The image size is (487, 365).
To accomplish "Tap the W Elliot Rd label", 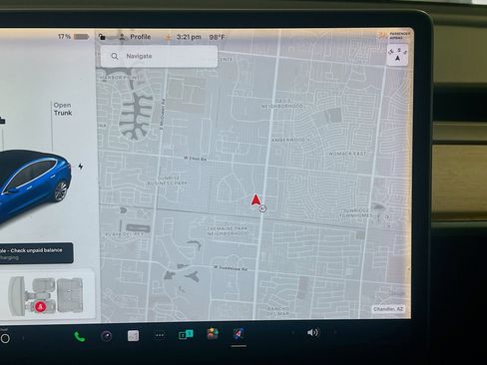I will [x=195, y=159].
